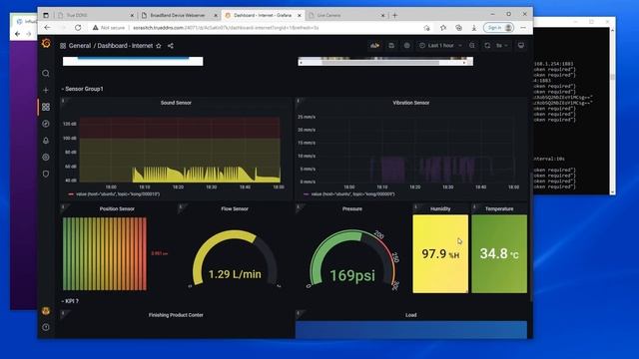Open the Help question icon in sidebar
The image size is (639, 359).
click(46, 327)
